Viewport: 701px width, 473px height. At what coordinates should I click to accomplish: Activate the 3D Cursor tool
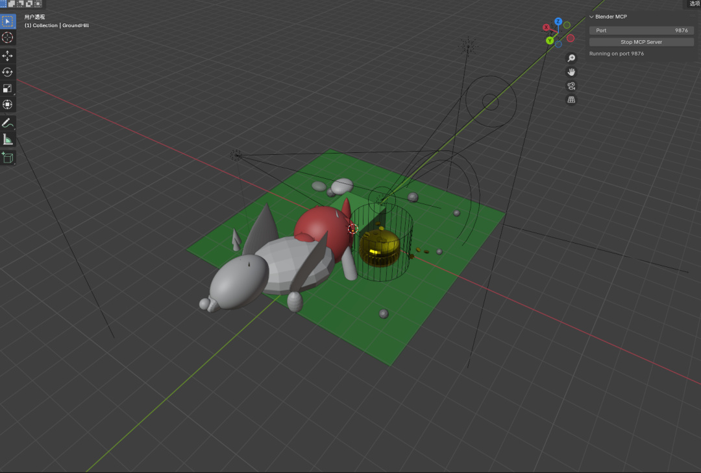[8, 38]
